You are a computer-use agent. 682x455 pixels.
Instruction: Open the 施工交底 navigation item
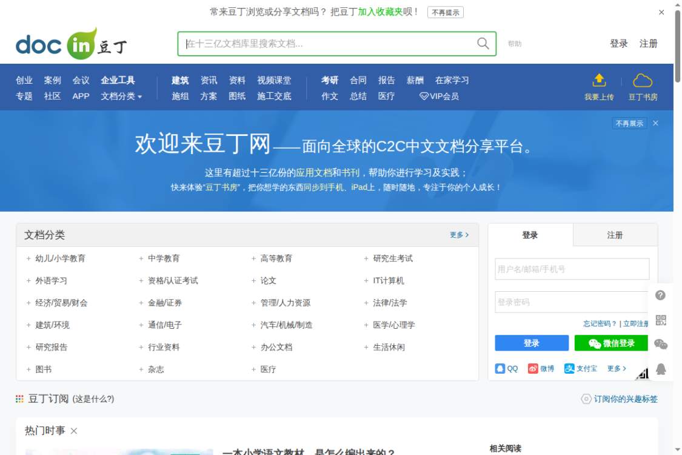[274, 96]
